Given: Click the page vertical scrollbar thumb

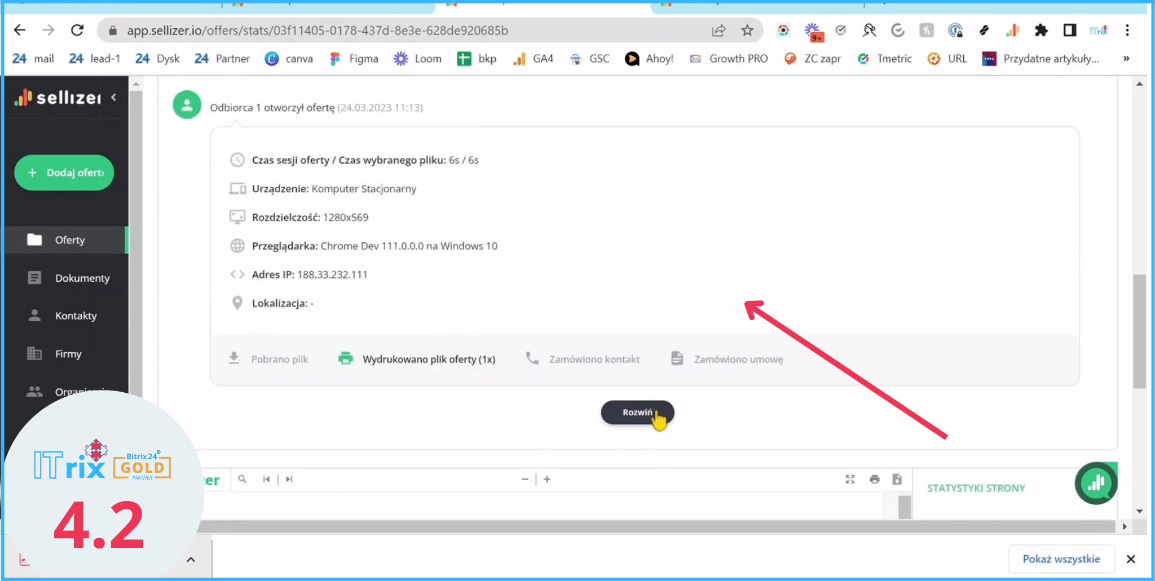Looking at the screenshot, I should click(1139, 331).
